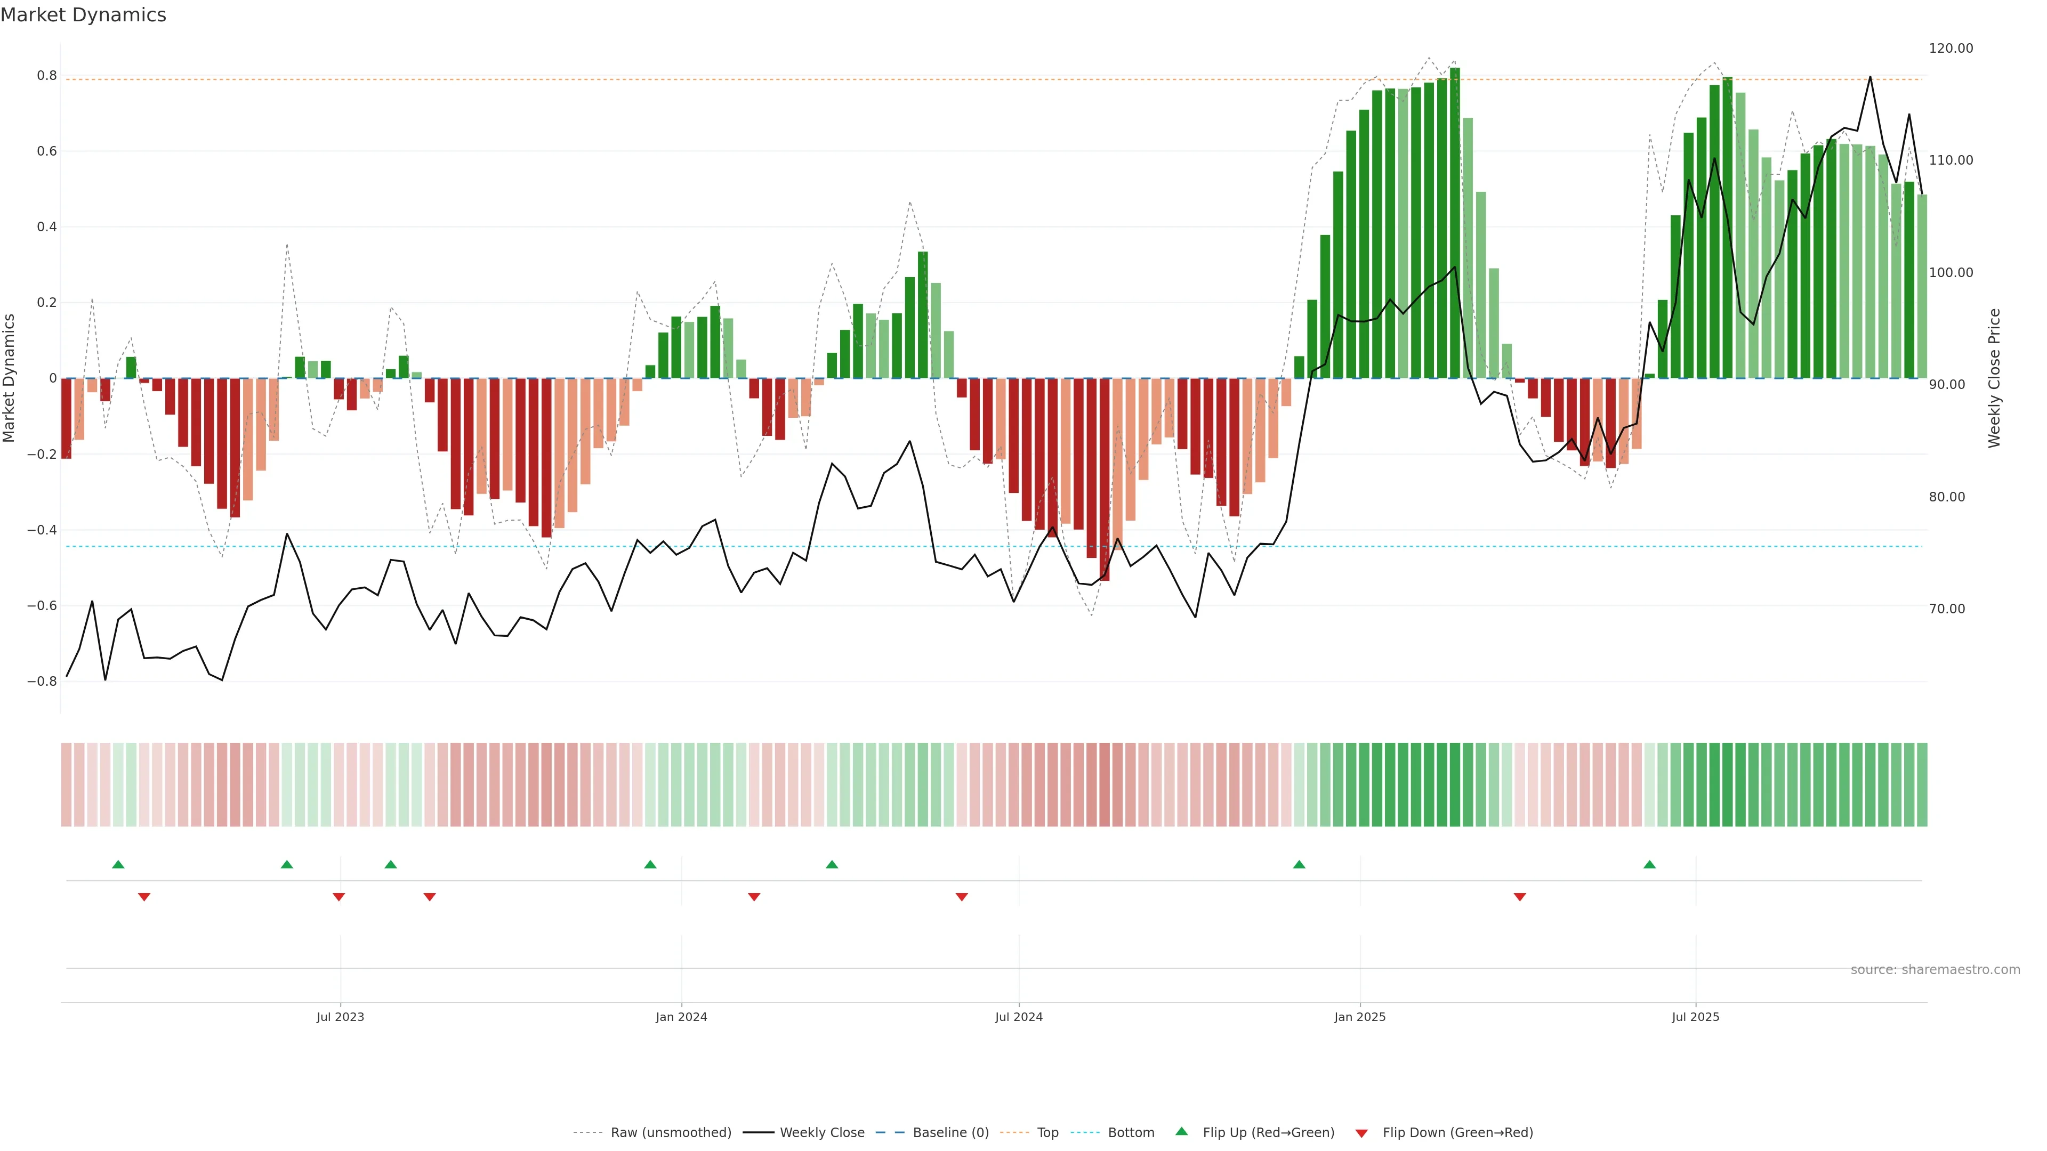Image resolution: width=2047 pixels, height=1151 pixels.
Task: Toggle the Weekly Close legend entry
Action: 821,1133
